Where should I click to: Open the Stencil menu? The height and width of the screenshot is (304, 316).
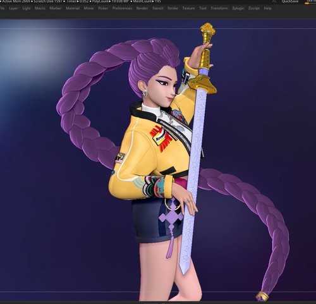coord(158,8)
